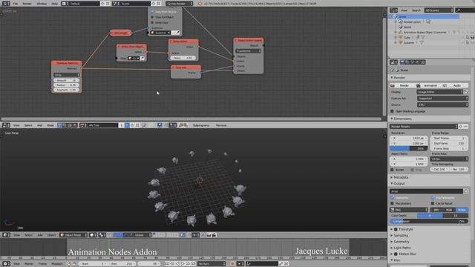Click the timeline editor type icon
The image size is (475, 267).
[x=6, y=264]
